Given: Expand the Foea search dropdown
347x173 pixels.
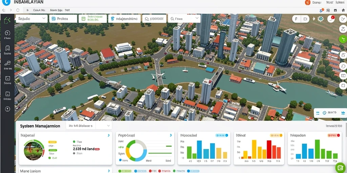Looking at the screenshot, I should coord(184,19).
